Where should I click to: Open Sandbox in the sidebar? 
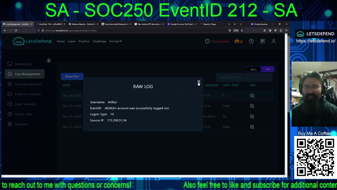click(24, 124)
